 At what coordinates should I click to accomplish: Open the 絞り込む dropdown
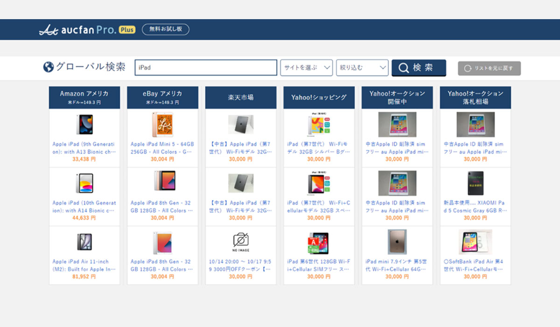pyautogui.click(x=362, y=68)
